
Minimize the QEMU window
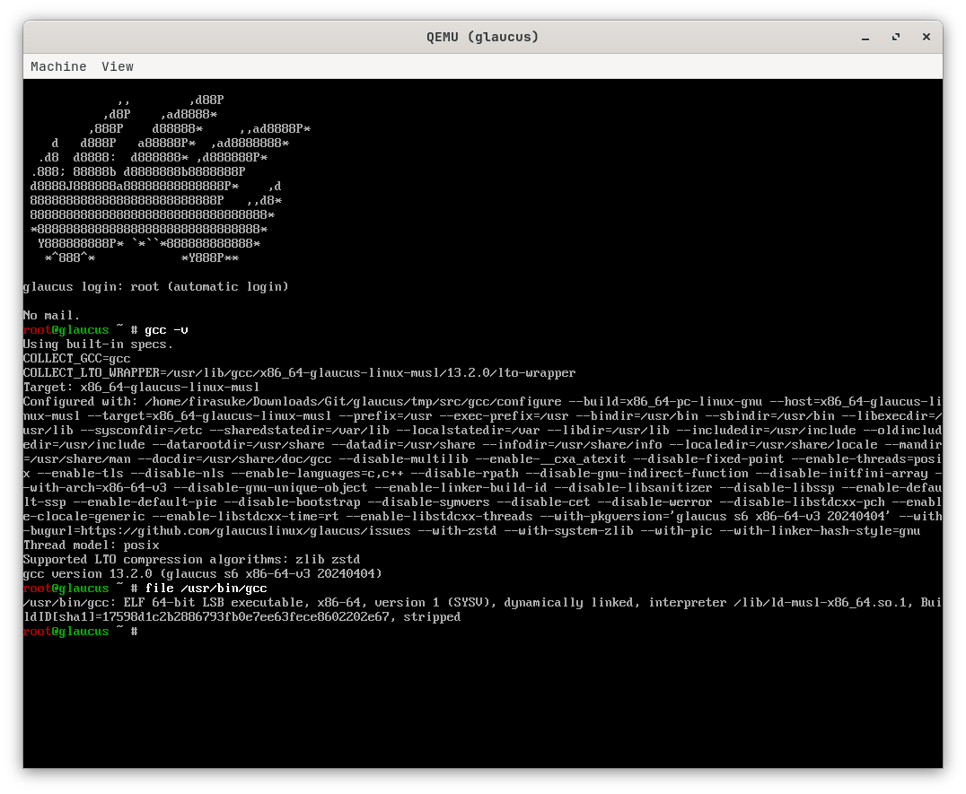click(865, 38)
